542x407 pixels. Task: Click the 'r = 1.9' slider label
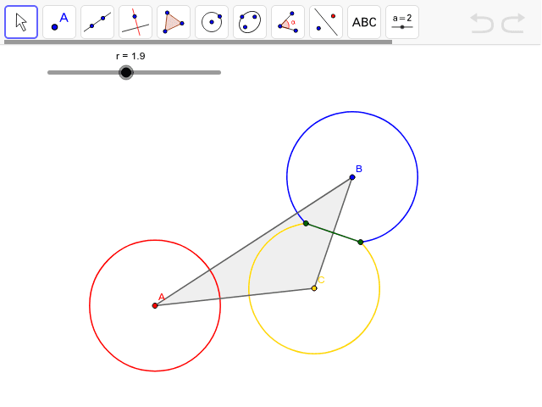coord(130,56)
